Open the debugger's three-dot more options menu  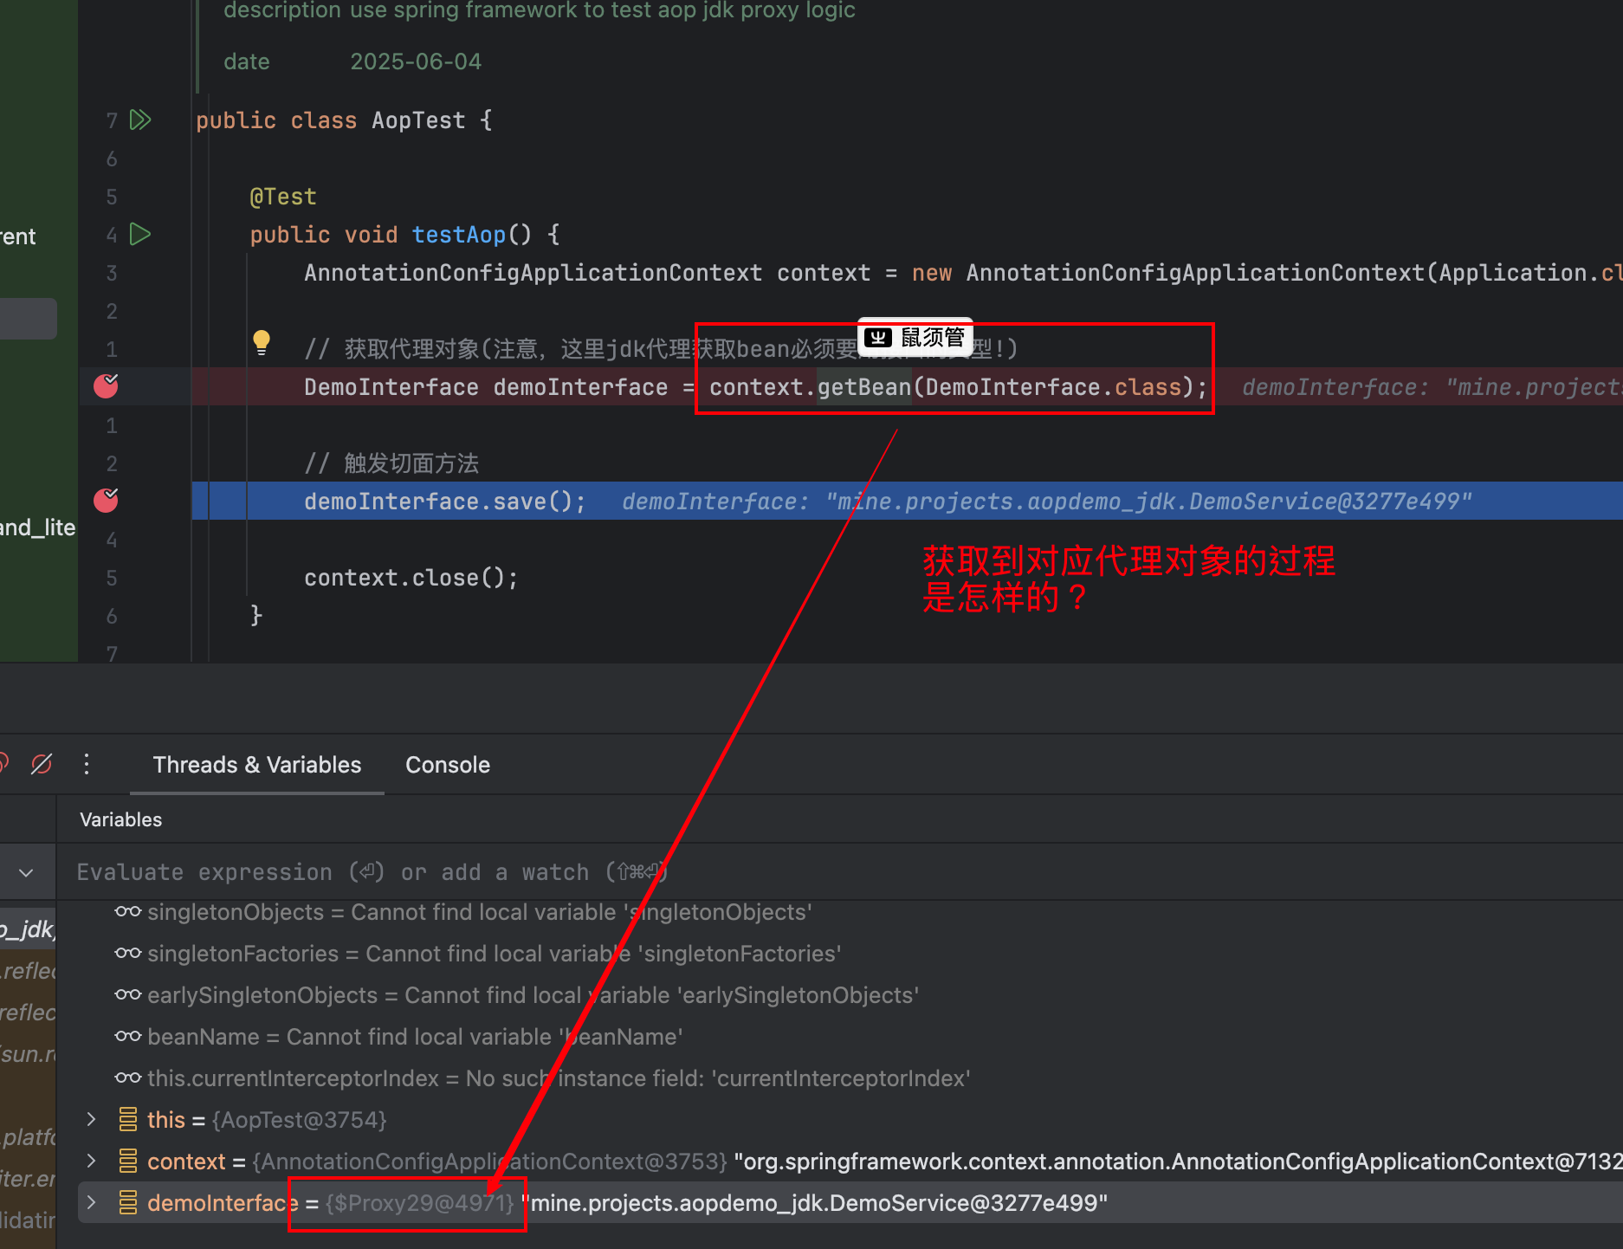87,764
